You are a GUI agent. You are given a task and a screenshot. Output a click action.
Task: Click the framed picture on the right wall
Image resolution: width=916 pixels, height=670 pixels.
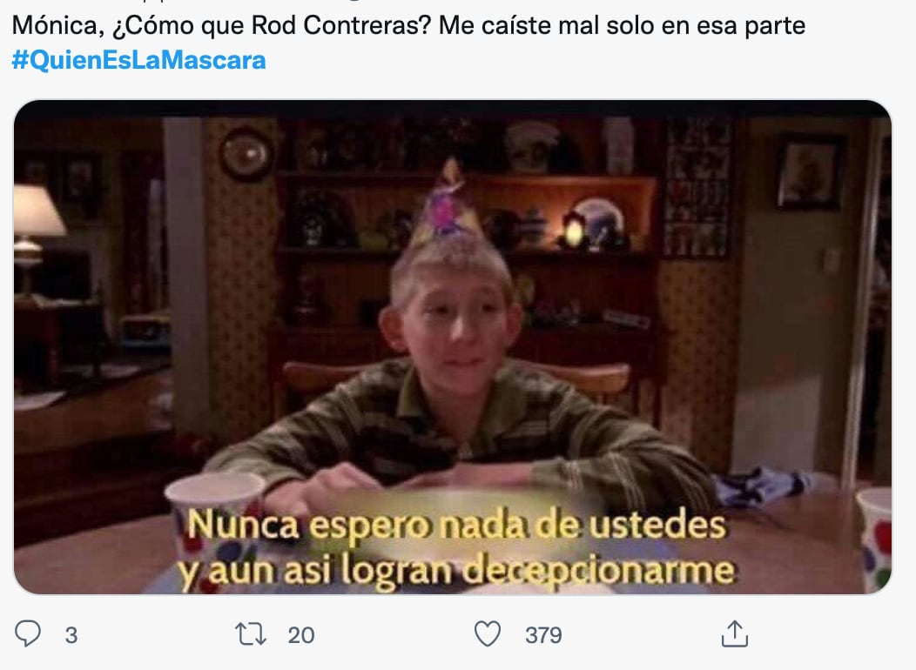810,173
